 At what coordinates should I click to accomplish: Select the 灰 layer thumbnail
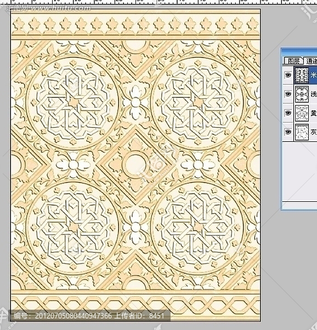click(302, 132)
